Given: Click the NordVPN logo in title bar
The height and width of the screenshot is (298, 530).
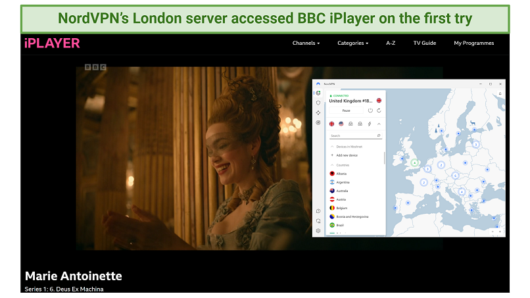Looking at the screenshot, I should (318, 84).
